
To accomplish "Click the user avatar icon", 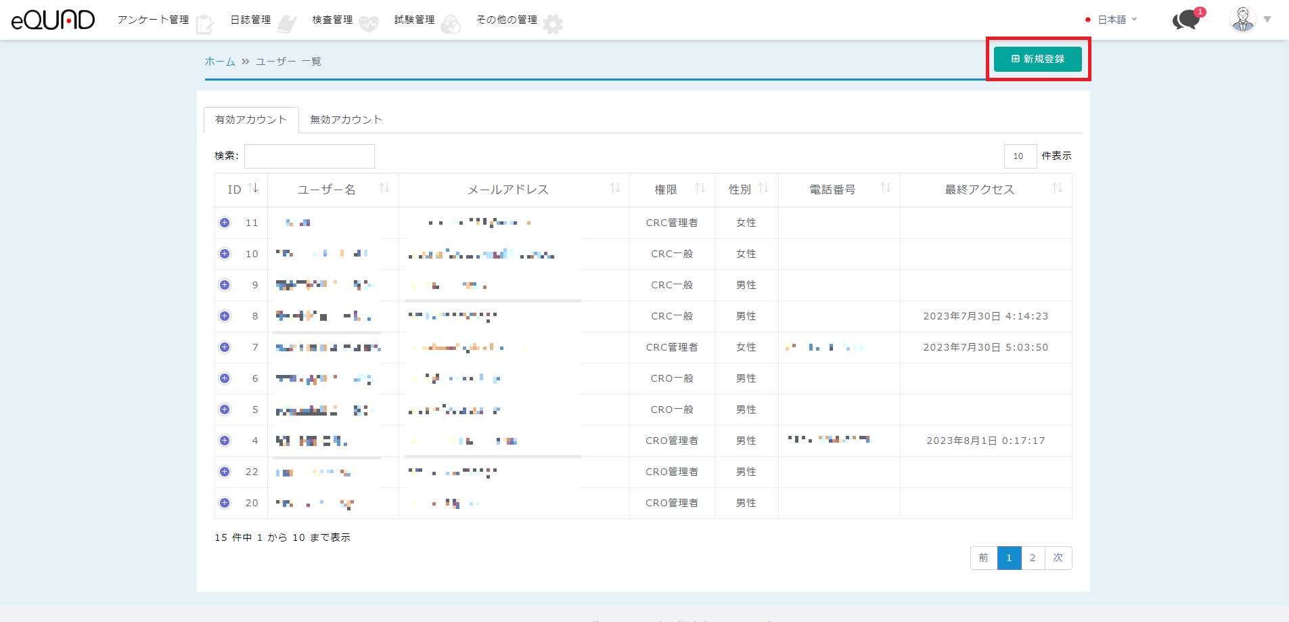I will tap(1242, 20).
